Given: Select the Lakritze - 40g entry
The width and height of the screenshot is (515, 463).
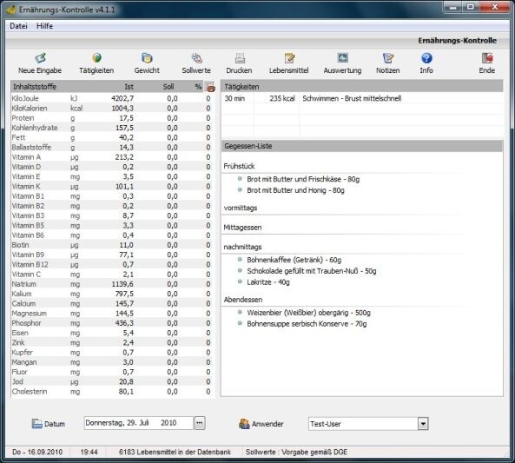Looking at the screenshot, I should [268, 282].
